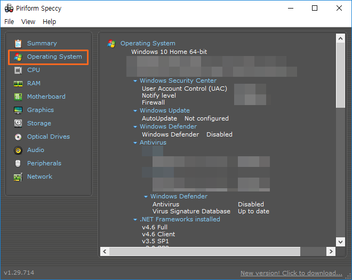Collapse the .NET Frameworks installed node
The width and height of the screenshot is (352, 280).
(x=135, y=220)
